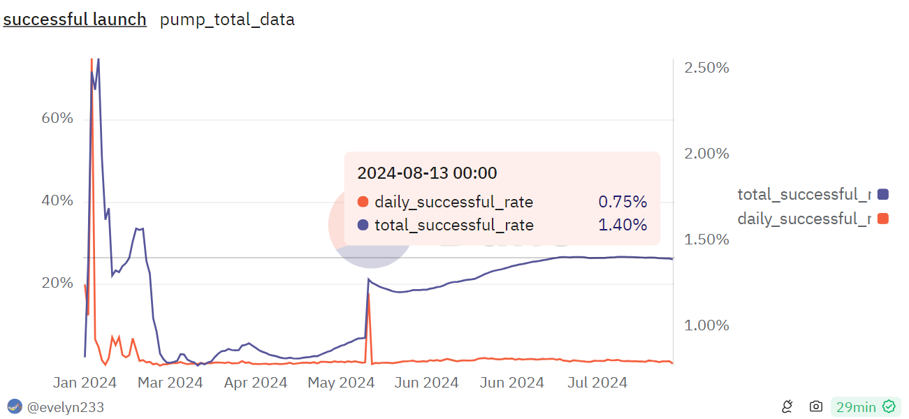
Task: Toggle the daily_successful_rate legend series
Action: coord(804,219)
